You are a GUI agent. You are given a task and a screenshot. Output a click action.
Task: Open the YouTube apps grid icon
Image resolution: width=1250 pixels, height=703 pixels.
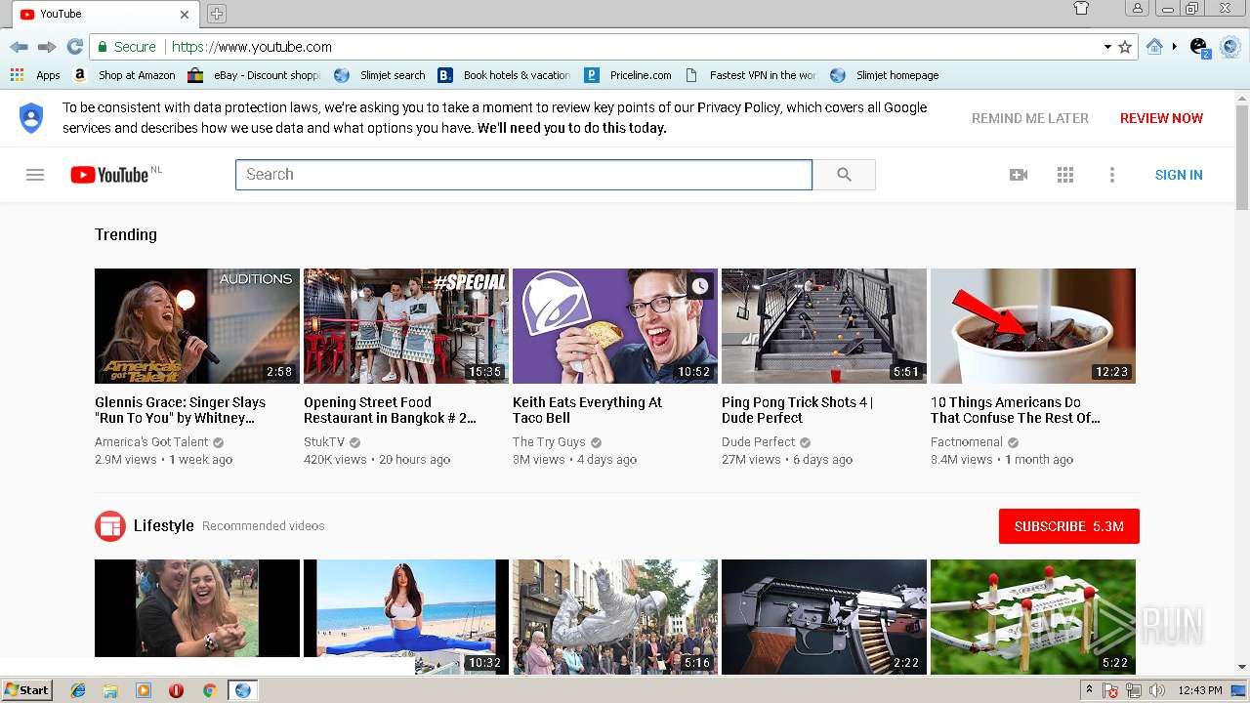[x=1065, y=175]
